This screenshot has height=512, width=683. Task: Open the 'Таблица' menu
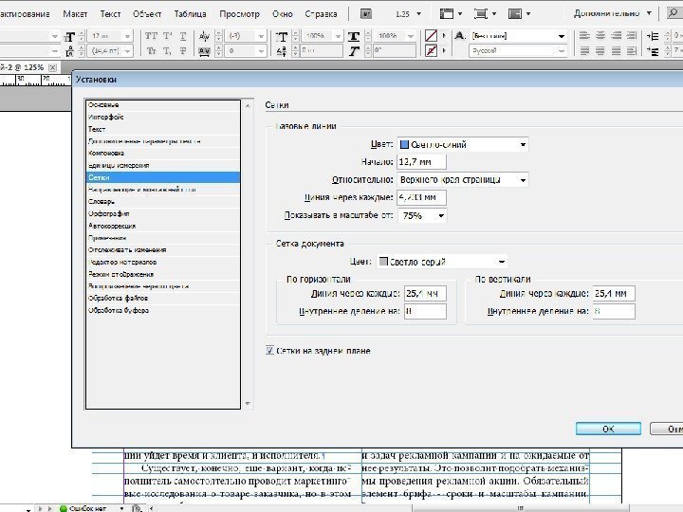tap(191, 15)
